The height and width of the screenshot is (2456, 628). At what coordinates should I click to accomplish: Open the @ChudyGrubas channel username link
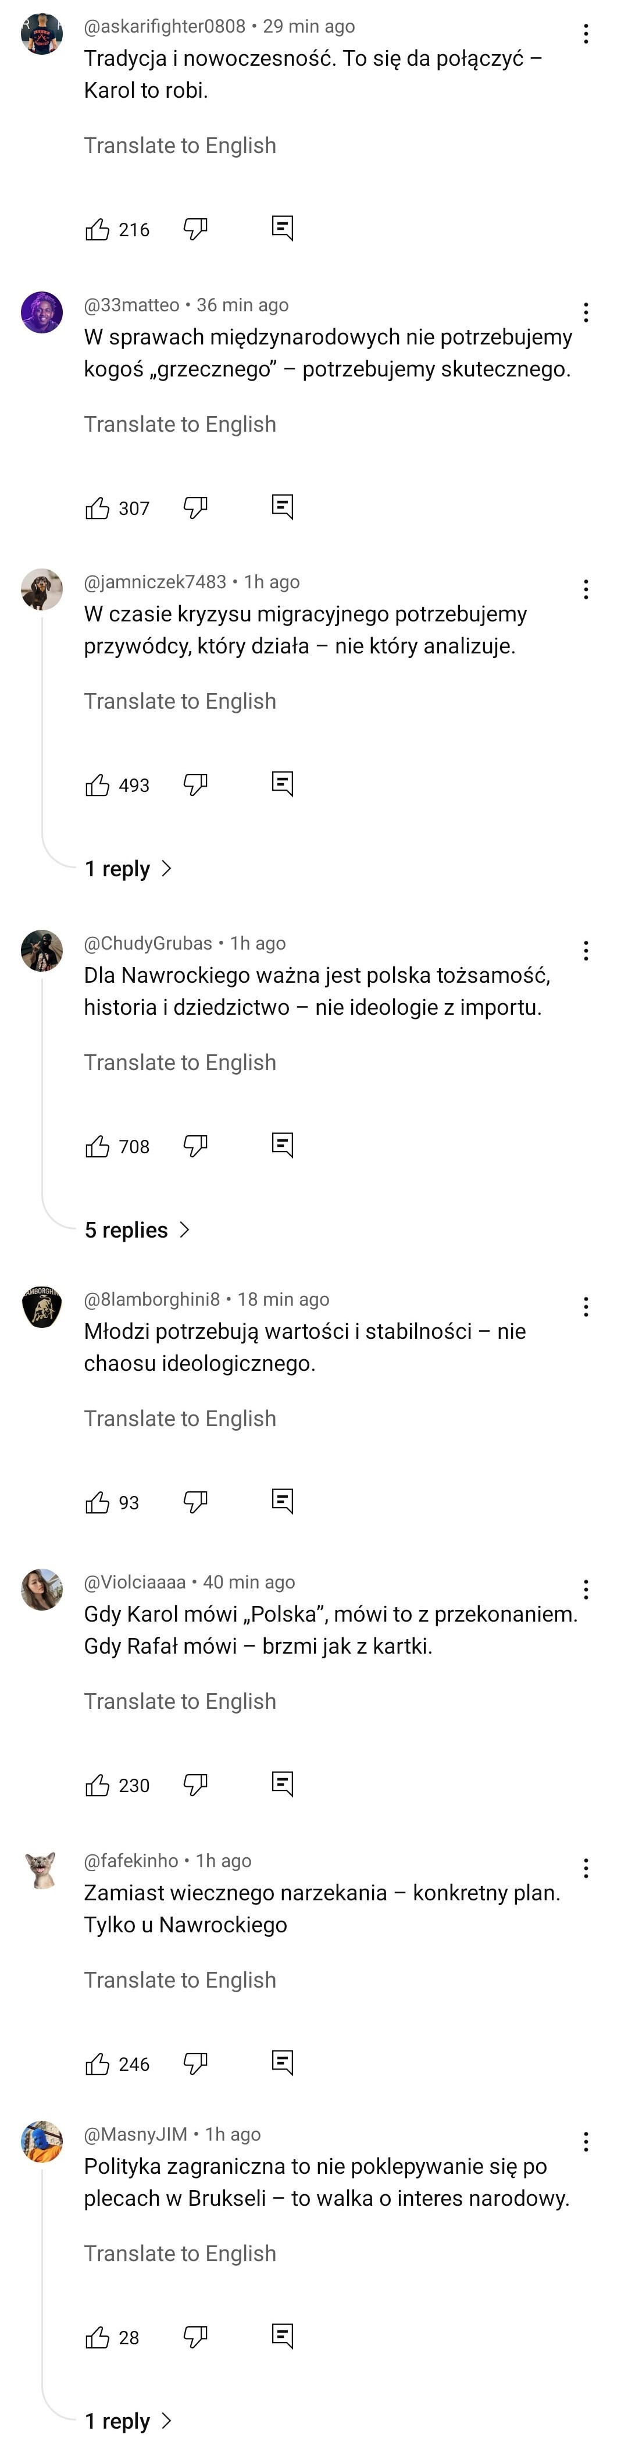tap(148, 943)
